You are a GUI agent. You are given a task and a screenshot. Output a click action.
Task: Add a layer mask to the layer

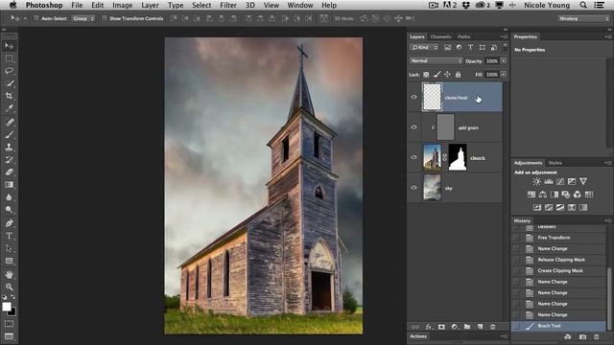[x=441, y=327]
